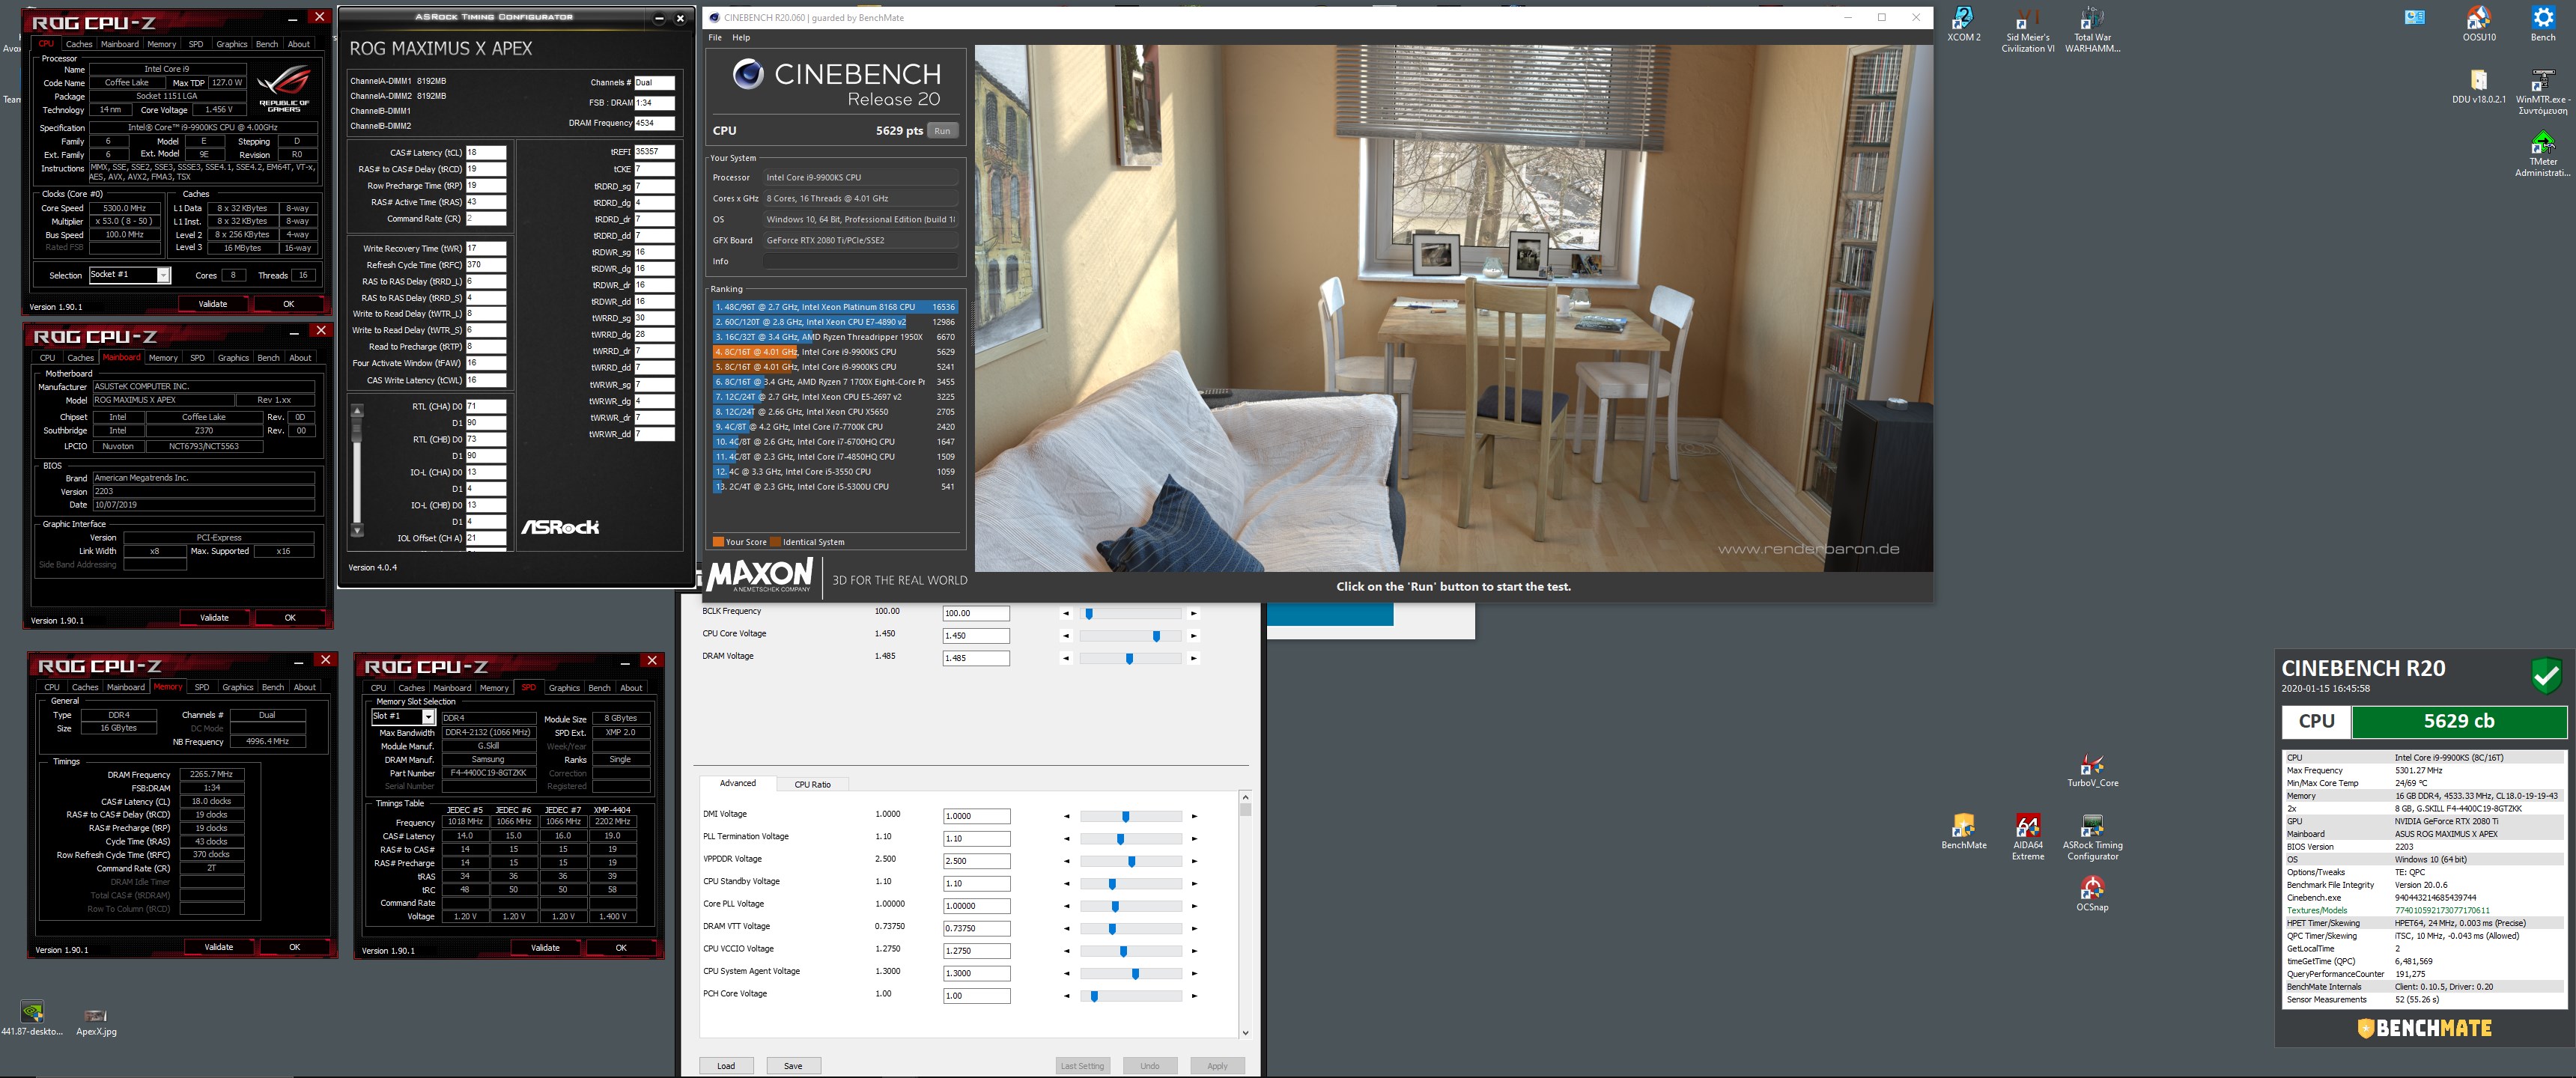2576x1078 pixels.
Task: Click the Run button next to CPU score
Action: (942, 131)
